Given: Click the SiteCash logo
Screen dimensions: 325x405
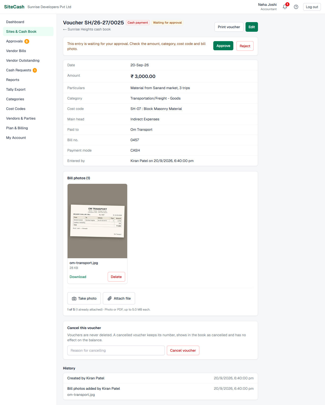Looking at the screenshot, I should [14, 7].
